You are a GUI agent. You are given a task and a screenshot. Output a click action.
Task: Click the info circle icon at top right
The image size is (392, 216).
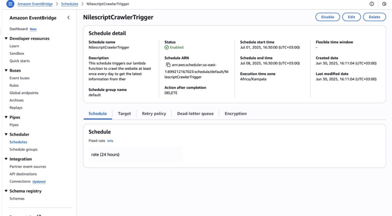pos(372,4)
